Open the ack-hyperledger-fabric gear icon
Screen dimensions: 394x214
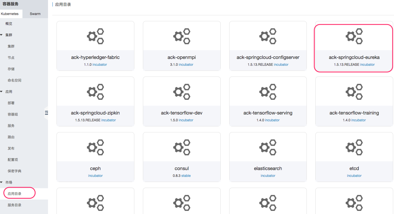95,36
